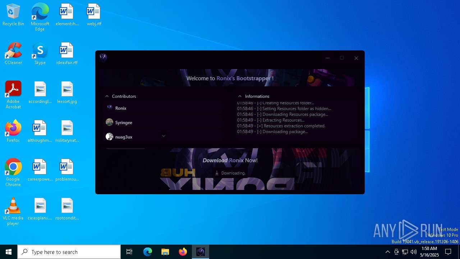Click log line 'Setting Resources folder as hidden...'
This screenshot has height=259, width=460.
(x=284, y=109)
